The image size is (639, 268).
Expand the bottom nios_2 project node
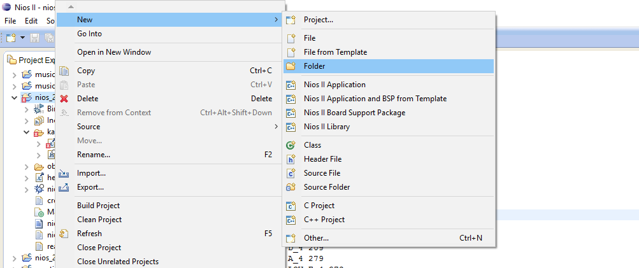15,258
